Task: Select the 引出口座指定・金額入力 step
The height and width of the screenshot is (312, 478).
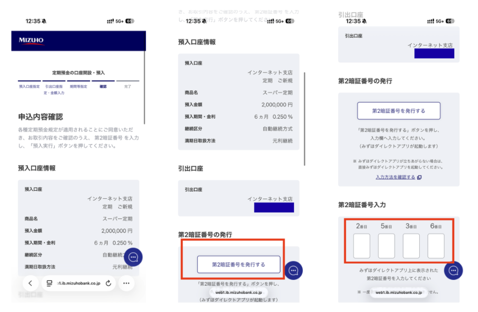Action: pyautogui.click(x=54, y=89)
